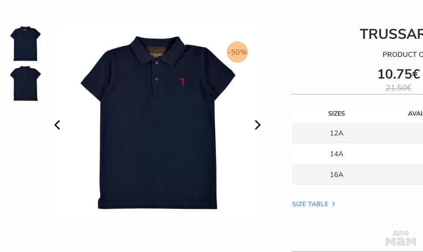Select the back view polo thumbnail
Image resolution: width=423 pixels, height=252 pixels.
click(x=25, y=83)
